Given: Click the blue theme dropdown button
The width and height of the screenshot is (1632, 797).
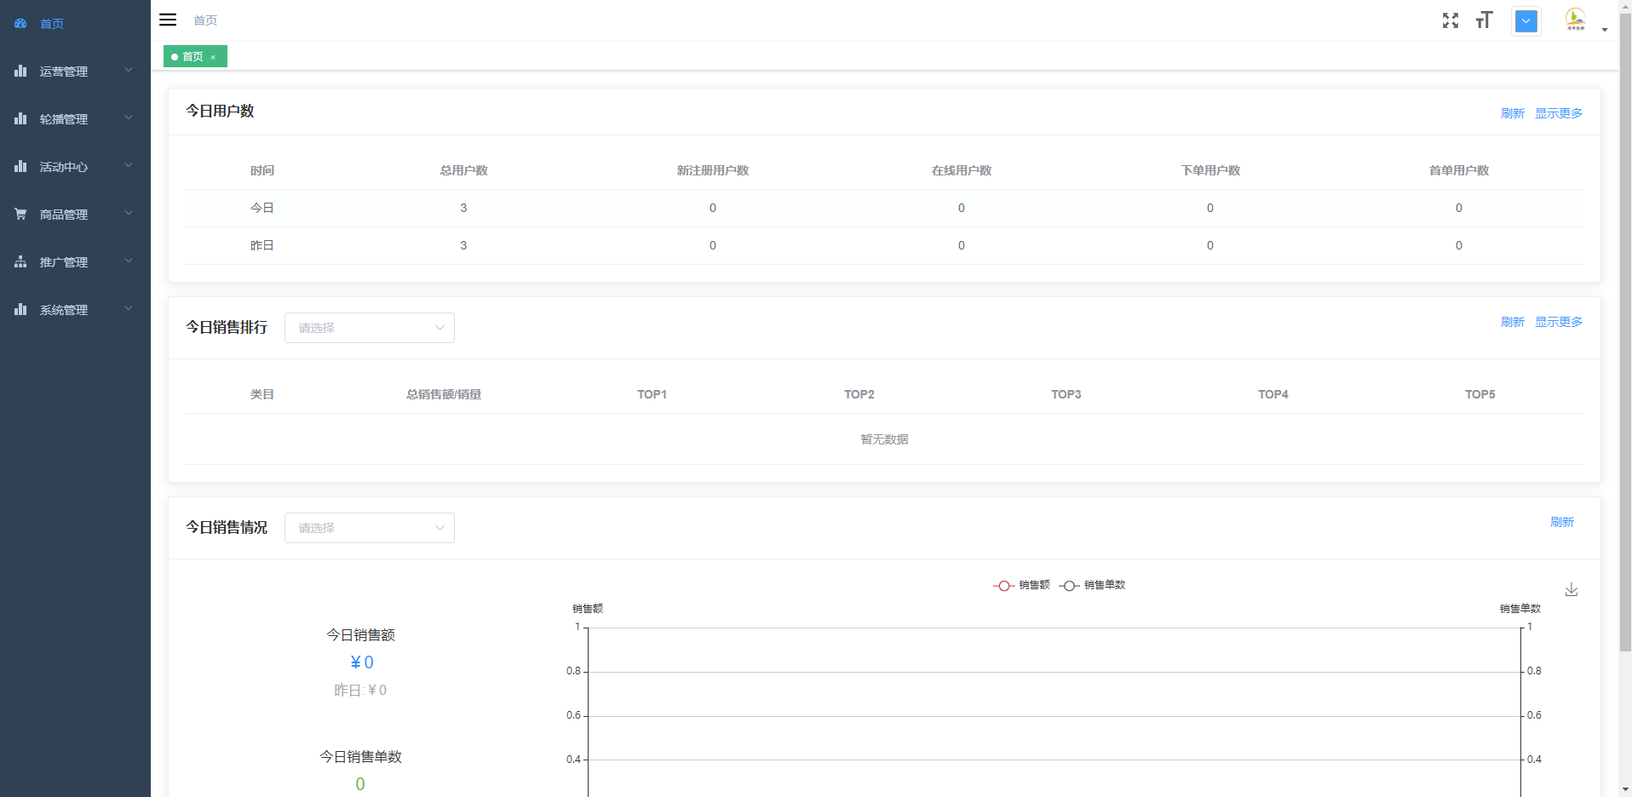Looking at the screenshot, I should coord(1526,21).
